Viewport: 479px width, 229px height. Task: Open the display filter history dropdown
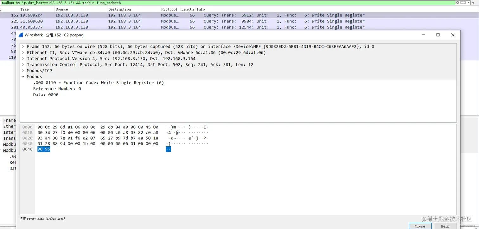coord(468,2)
